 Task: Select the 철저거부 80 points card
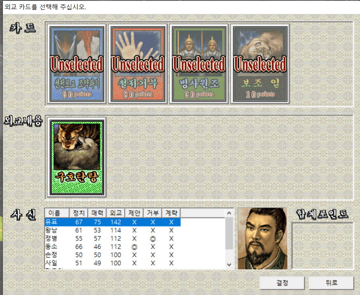[138, 64]
